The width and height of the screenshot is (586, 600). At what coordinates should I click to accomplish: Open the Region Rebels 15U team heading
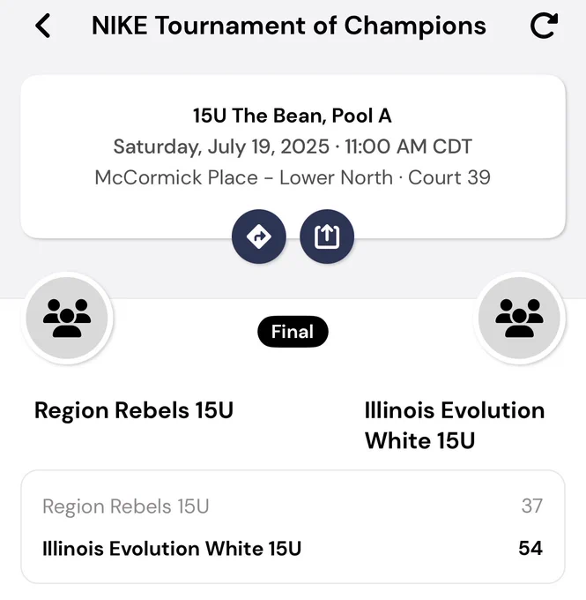(x=134, y=410)
